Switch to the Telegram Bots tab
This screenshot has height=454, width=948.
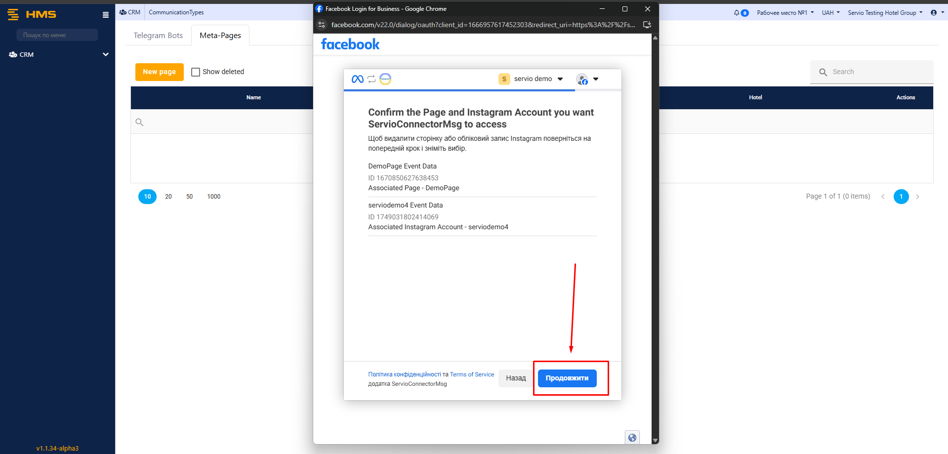[158, 36]
